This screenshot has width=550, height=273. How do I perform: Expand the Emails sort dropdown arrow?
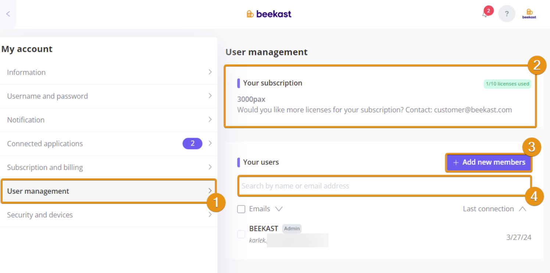click(279, 209)
